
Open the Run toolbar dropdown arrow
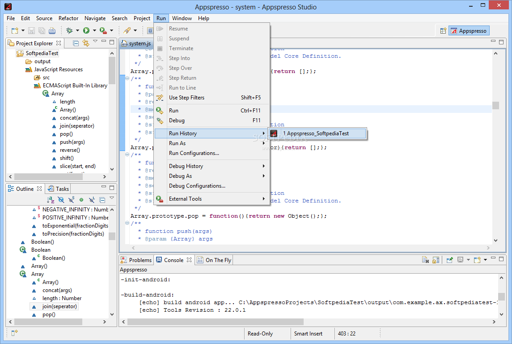coord(94,31)
